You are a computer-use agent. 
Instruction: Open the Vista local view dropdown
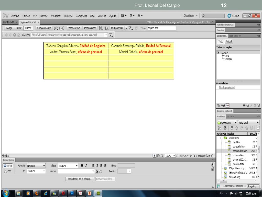[249, 123]
